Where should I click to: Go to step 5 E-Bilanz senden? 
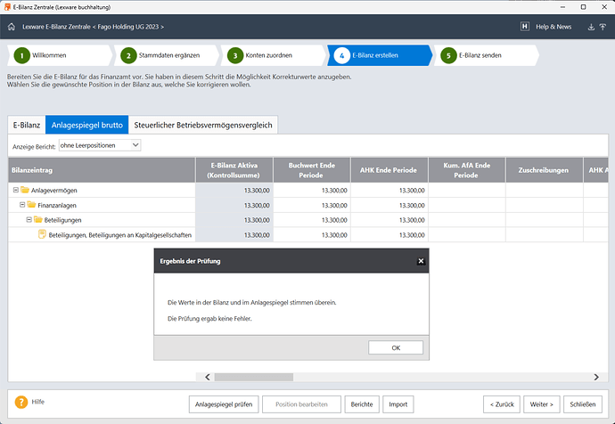point(487,55)
